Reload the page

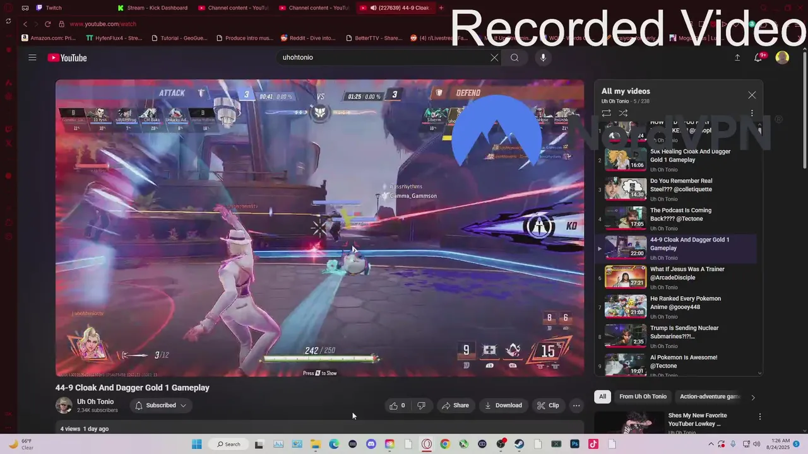point(47,24)
